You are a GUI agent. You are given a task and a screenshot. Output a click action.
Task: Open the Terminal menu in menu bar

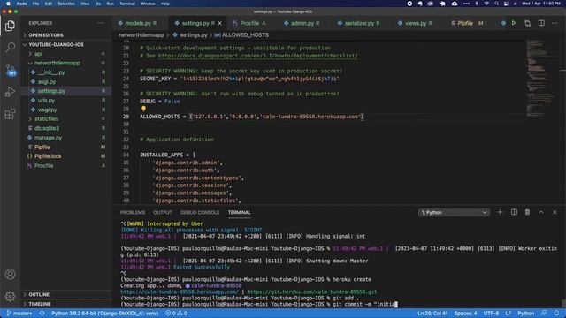coord(127,4)
